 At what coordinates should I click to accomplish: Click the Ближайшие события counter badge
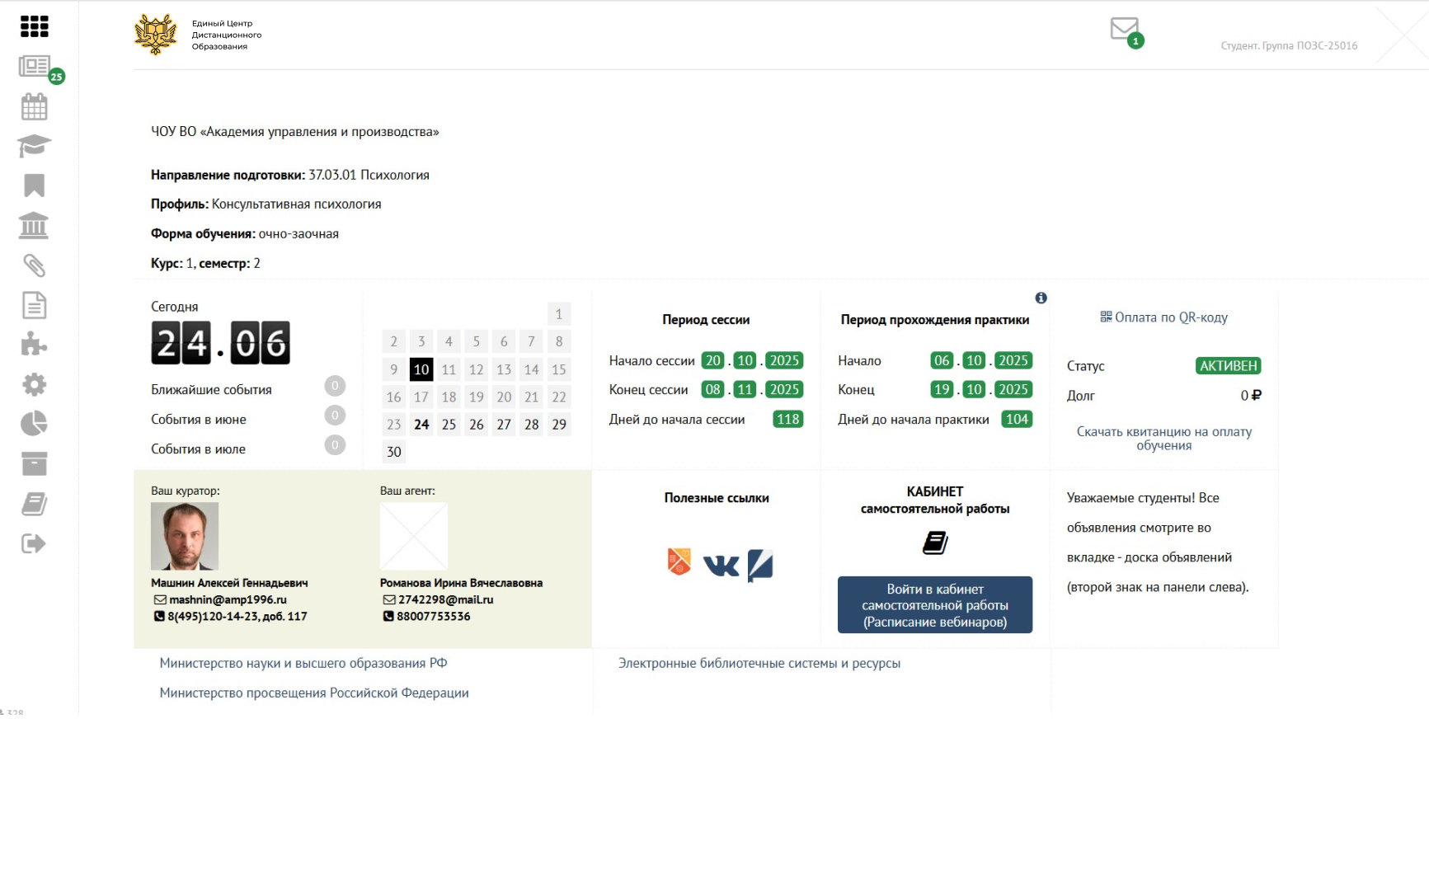335,386
